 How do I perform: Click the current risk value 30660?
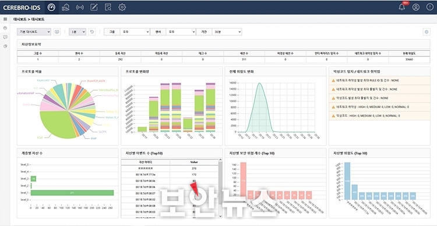click(409, 59)
